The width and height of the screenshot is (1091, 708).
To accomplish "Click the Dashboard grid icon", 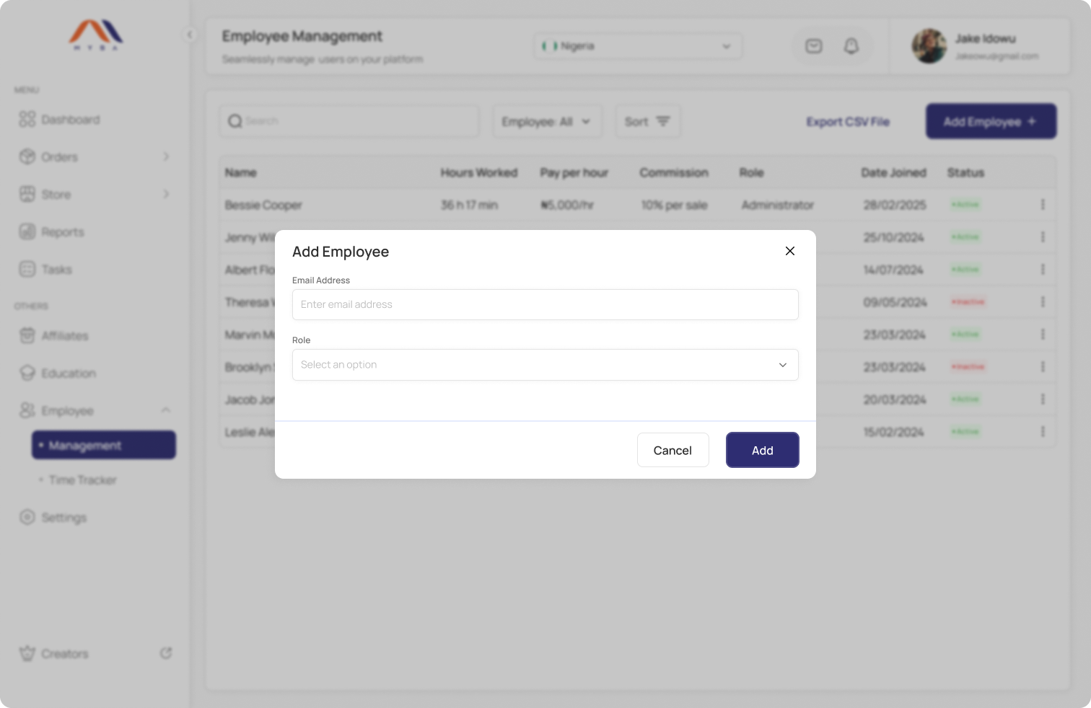I will click(x=27, y=119).
